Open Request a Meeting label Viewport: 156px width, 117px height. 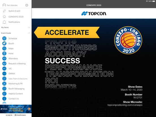(x=17, y=64)
